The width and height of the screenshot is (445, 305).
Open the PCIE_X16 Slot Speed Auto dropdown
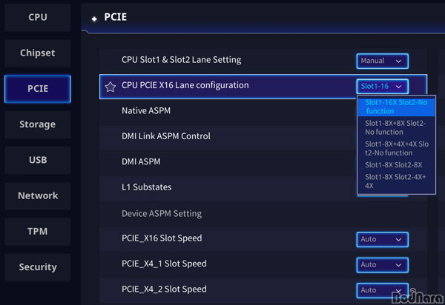coord(382,239)
